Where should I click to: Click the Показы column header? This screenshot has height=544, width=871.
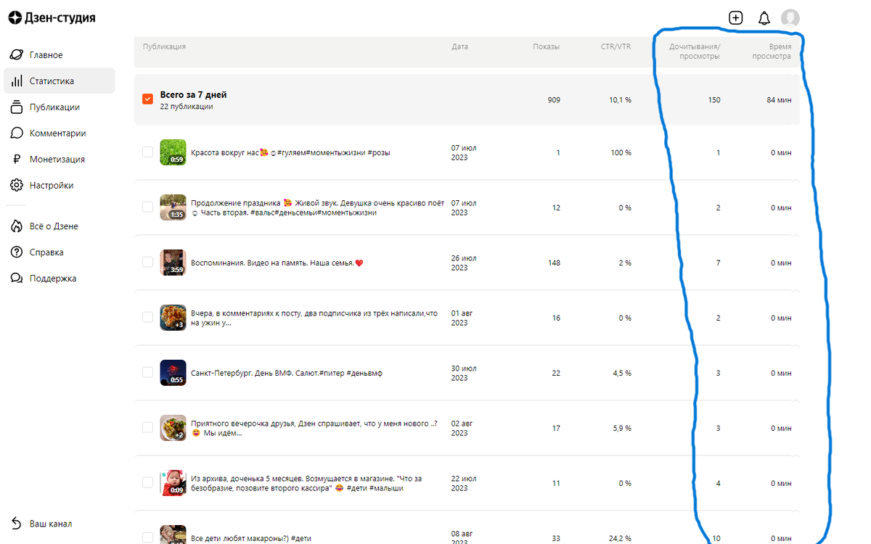tap(546, 46)
